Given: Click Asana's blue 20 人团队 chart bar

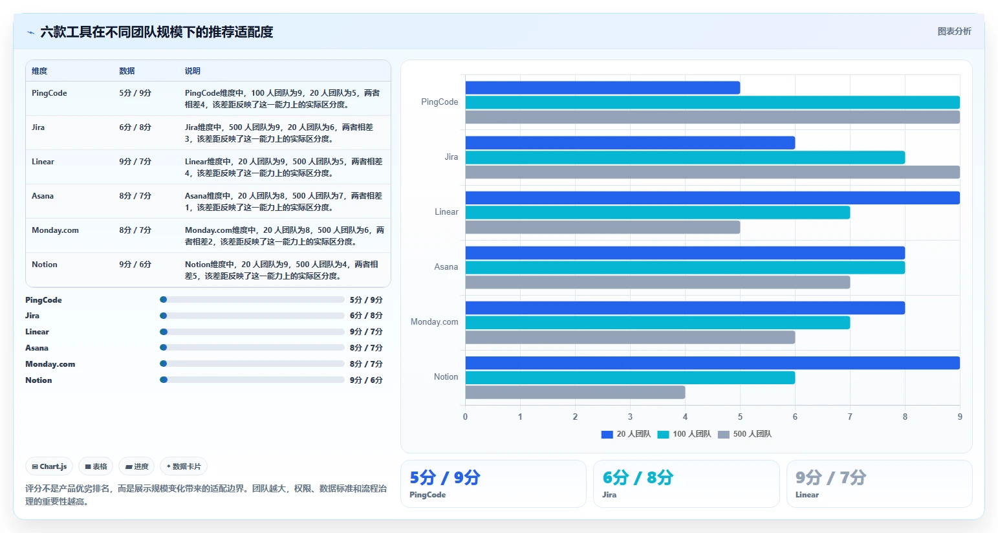Looking at the screenshot, I should pos(685,253).
